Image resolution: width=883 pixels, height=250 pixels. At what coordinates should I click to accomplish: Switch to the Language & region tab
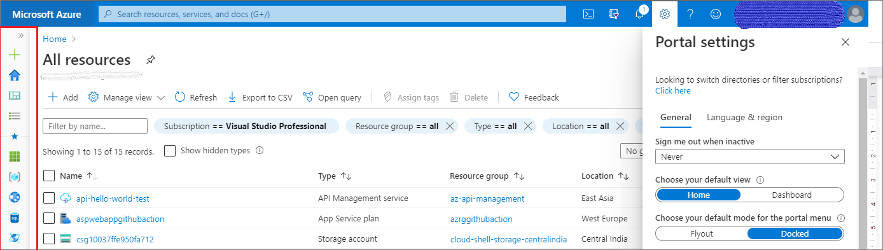coord(745,117)
